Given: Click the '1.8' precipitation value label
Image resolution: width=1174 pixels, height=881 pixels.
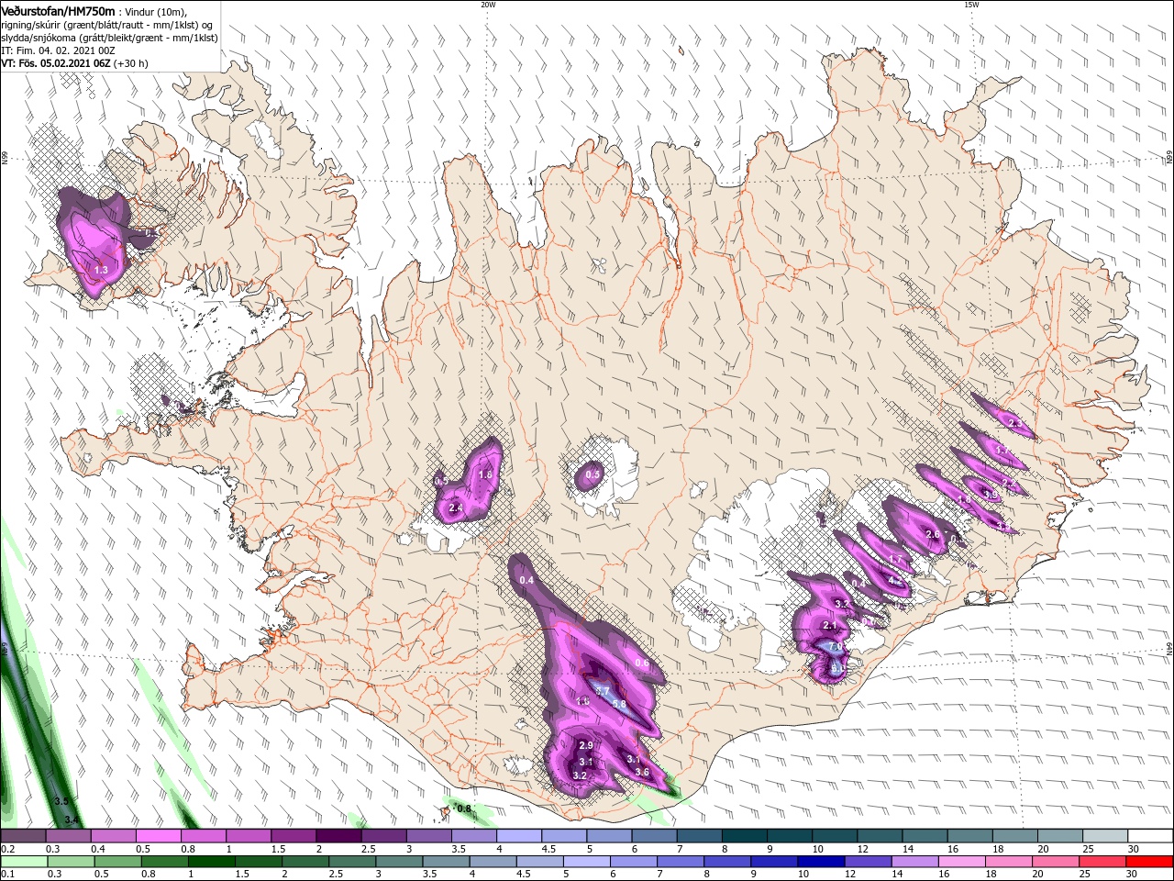Looking at the screenshot, I should point(486,474).
